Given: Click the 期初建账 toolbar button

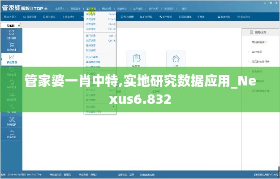Looking at the screenshot, I should point(185,17).
